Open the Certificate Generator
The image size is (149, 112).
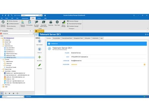(13, 24)
